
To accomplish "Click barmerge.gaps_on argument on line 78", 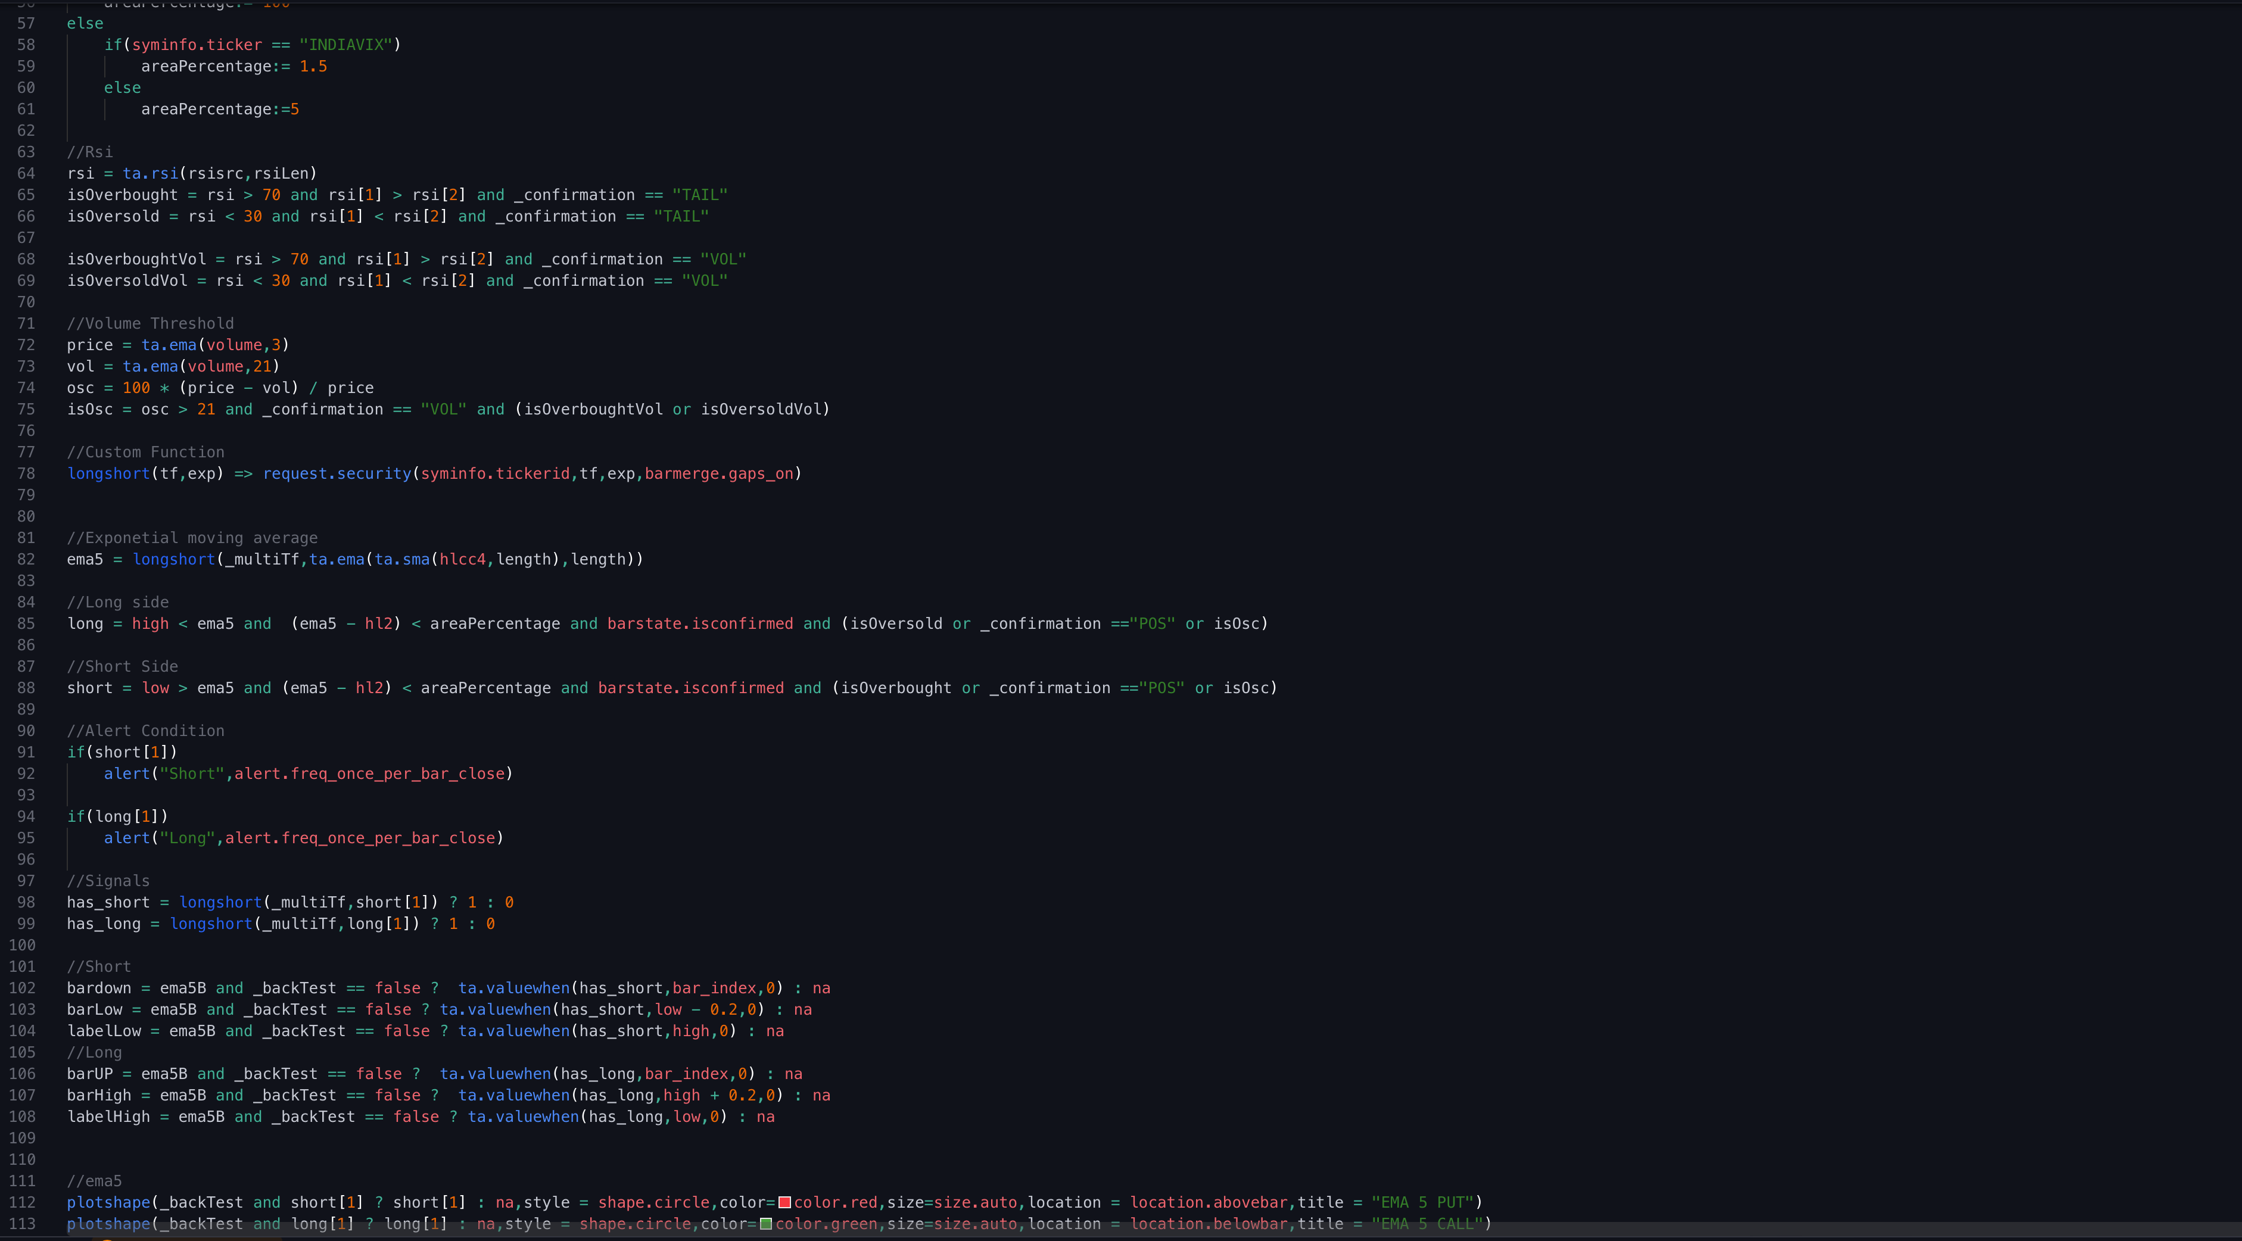I will point(719,473).
